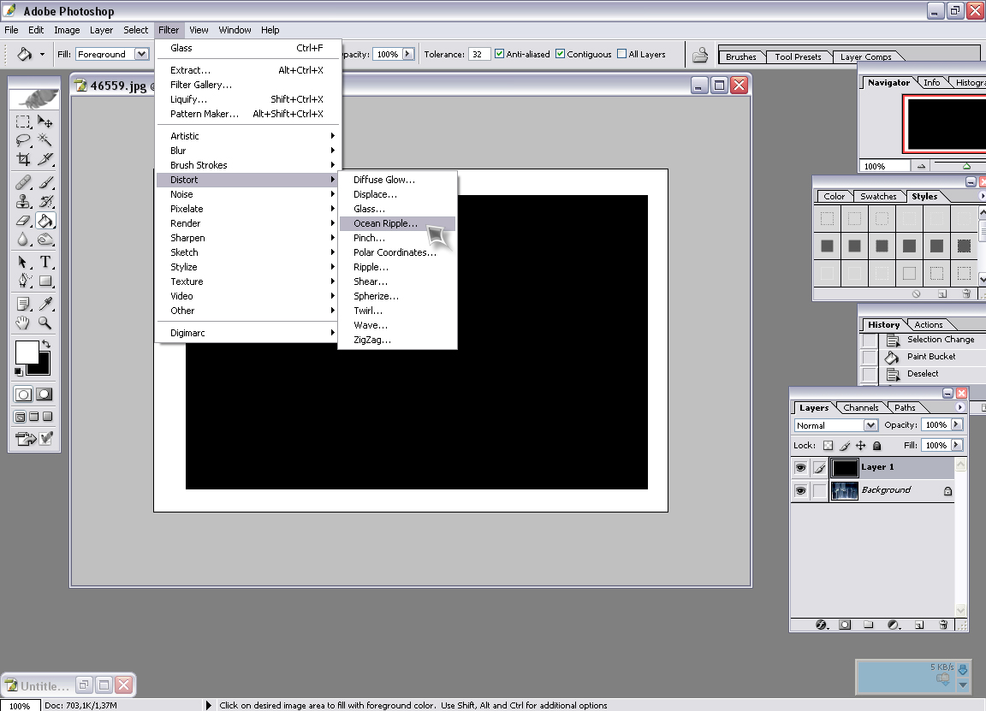Click Ocean Ripple in Distort submenu
The image size is (986, 711).
coord(385,223)
